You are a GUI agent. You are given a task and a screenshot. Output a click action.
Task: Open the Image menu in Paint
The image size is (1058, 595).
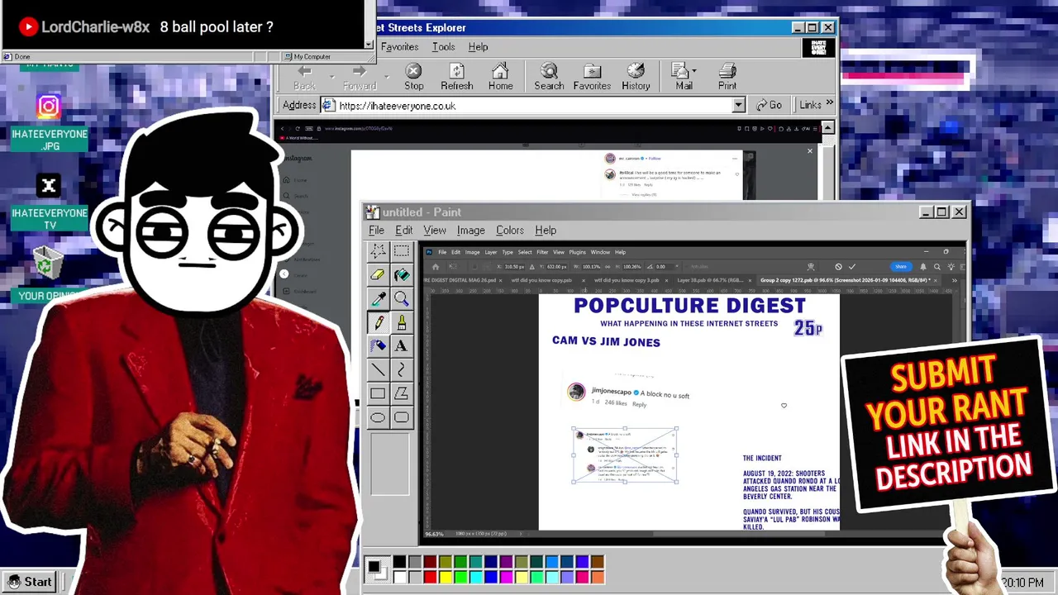(471, 231)
